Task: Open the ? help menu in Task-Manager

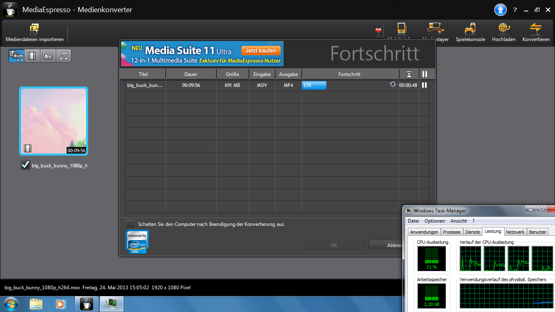Action: (473, 221)
